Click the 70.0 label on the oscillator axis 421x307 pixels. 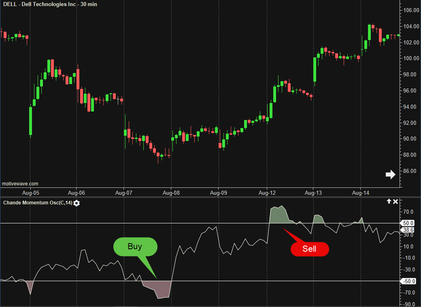coord(407,212)
